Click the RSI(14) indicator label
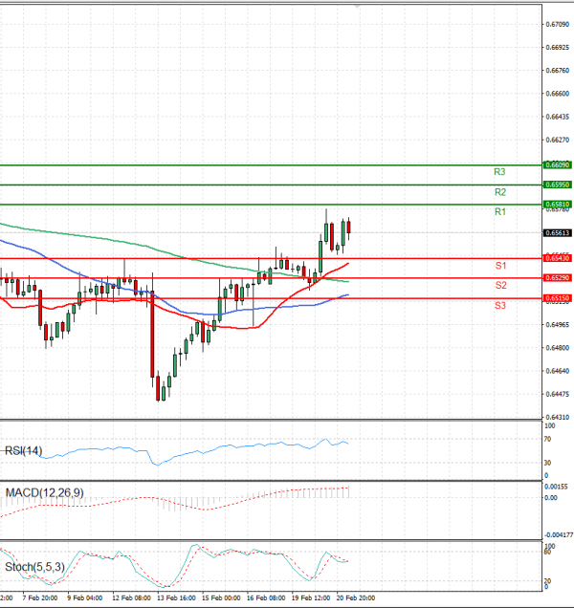 [23, 451]
